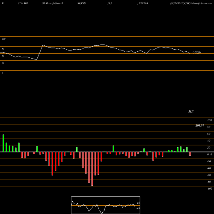This screenshot has width=214, height=214.
Task: Click the '(SUPER HOUSE) MunafaSutra.com' header text
Action: click(191, 3)
